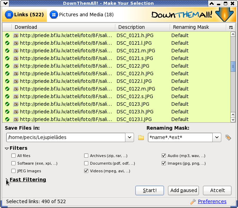Viewport: 238px width, 208px height.
Task: Click the Atcelt cancel button
Action: (x=217, y=190)
